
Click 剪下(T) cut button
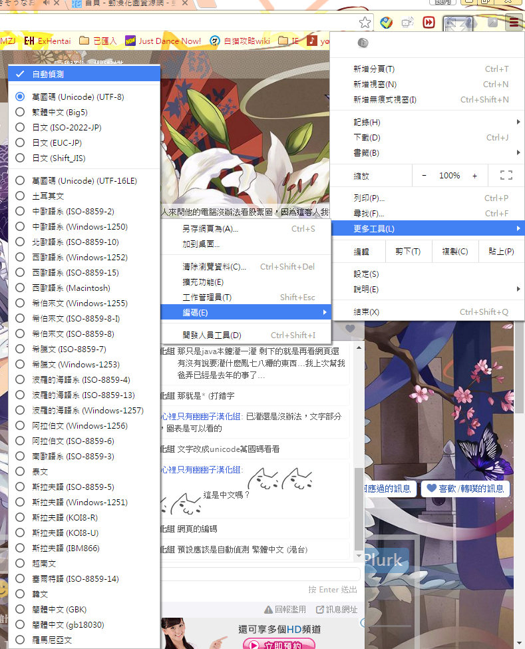(408, 251)
